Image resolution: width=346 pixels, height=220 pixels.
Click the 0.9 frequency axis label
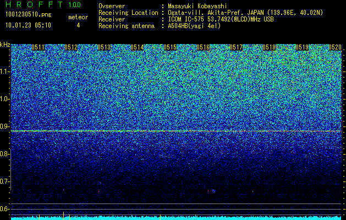[4, 127]
